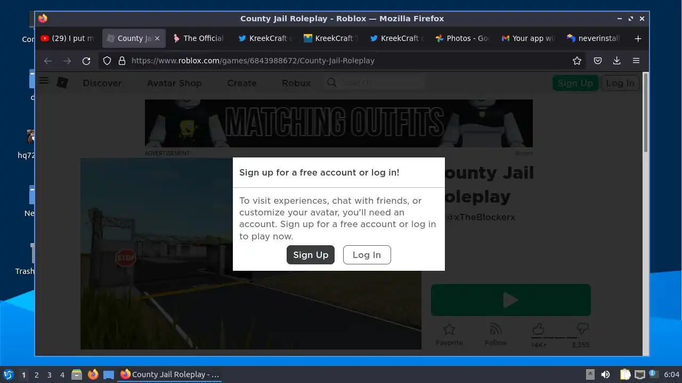Open the Create link
Viewport: 682px width, 383px height.
(242, 83)
